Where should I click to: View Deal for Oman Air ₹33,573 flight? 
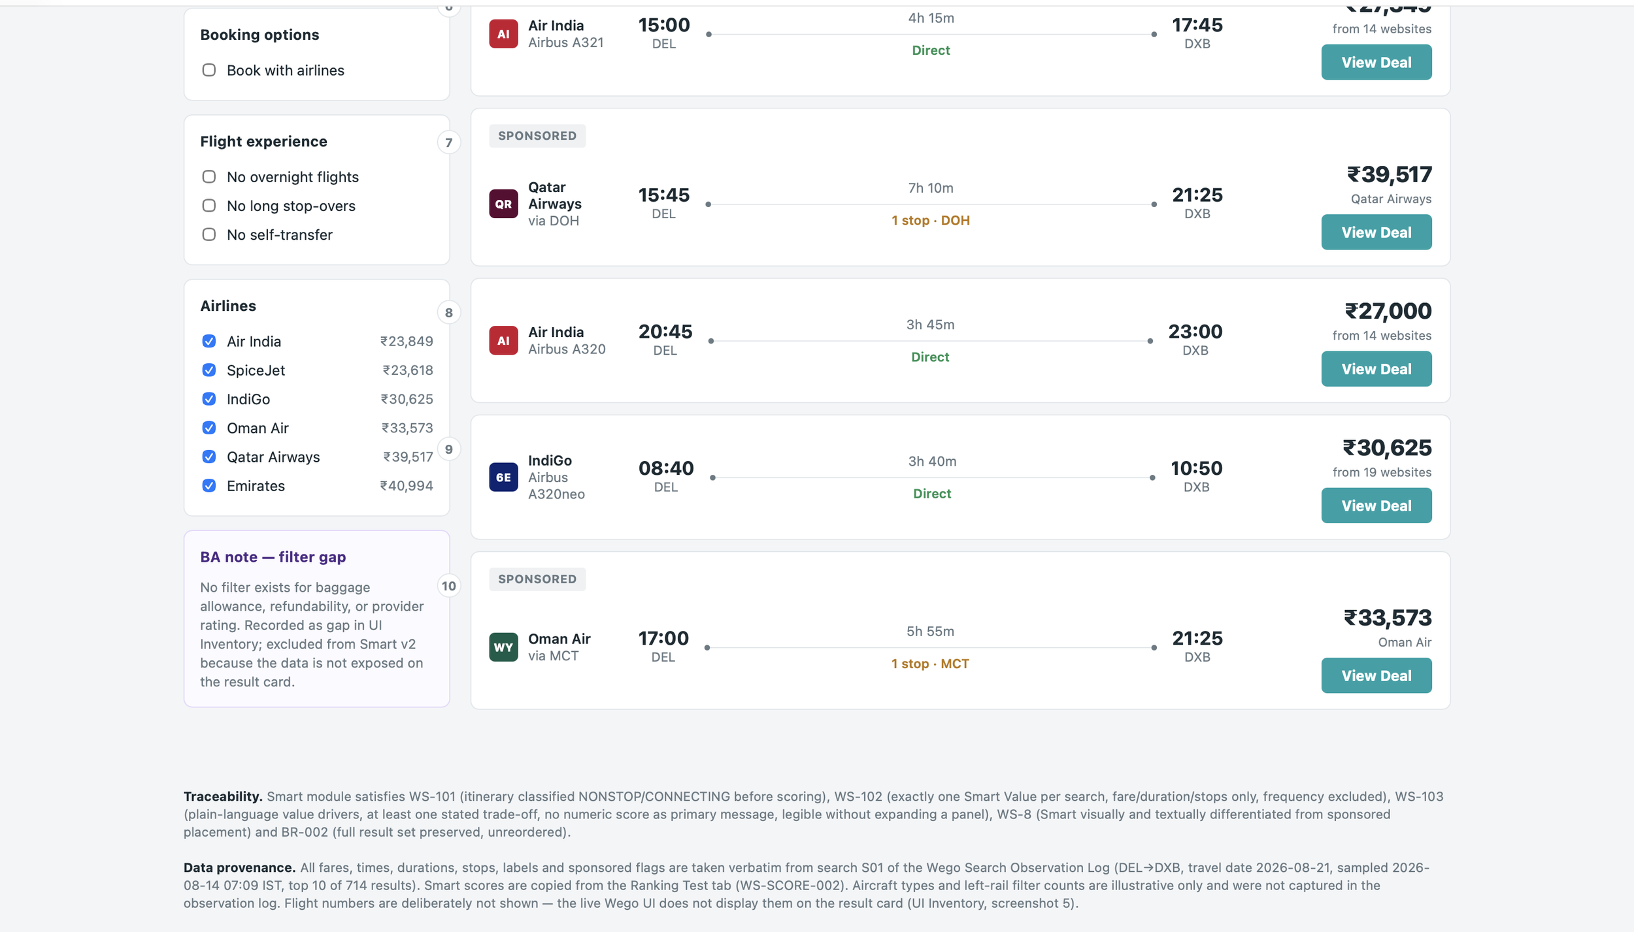pyautogui.click(x=1376, y=675)
